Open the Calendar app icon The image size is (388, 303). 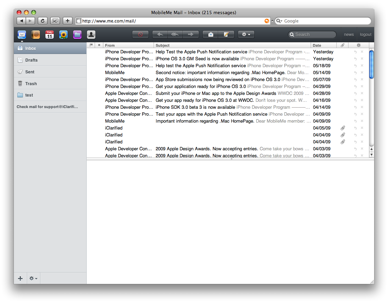coord(50,35)
